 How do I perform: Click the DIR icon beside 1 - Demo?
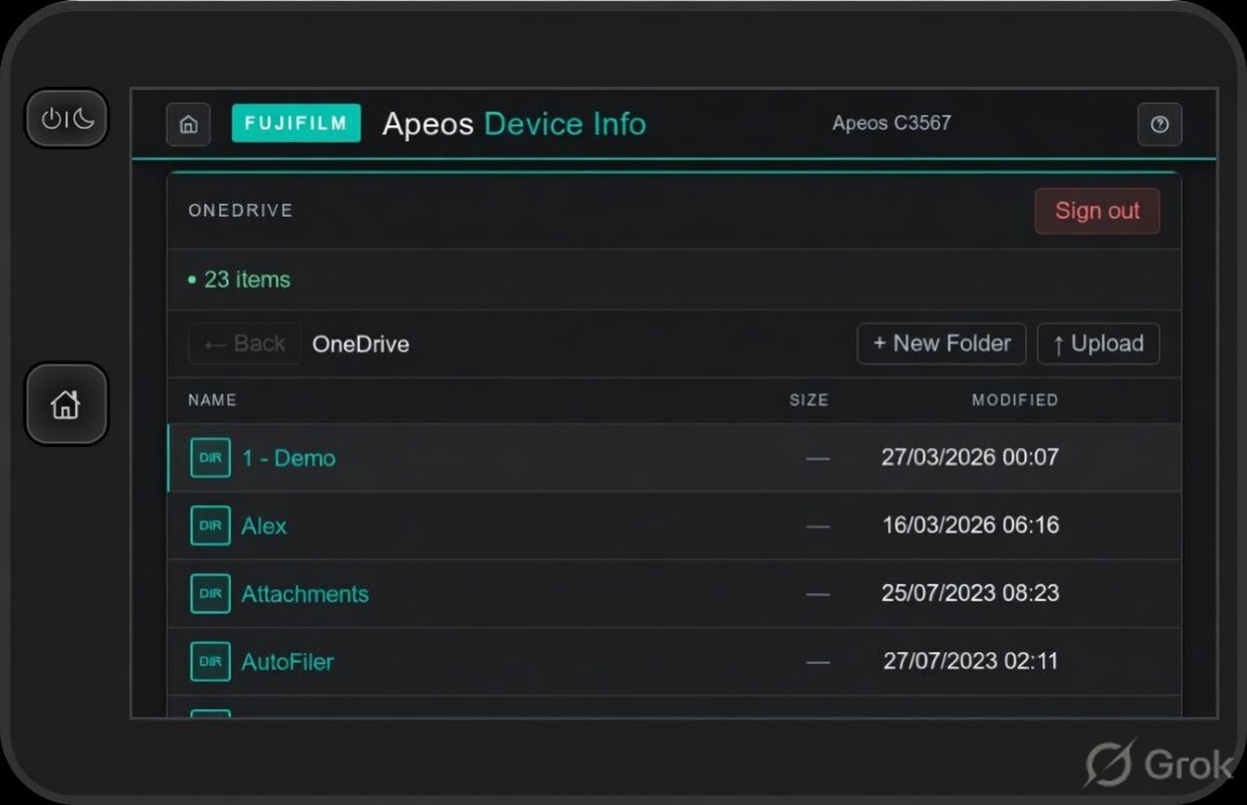210,458
